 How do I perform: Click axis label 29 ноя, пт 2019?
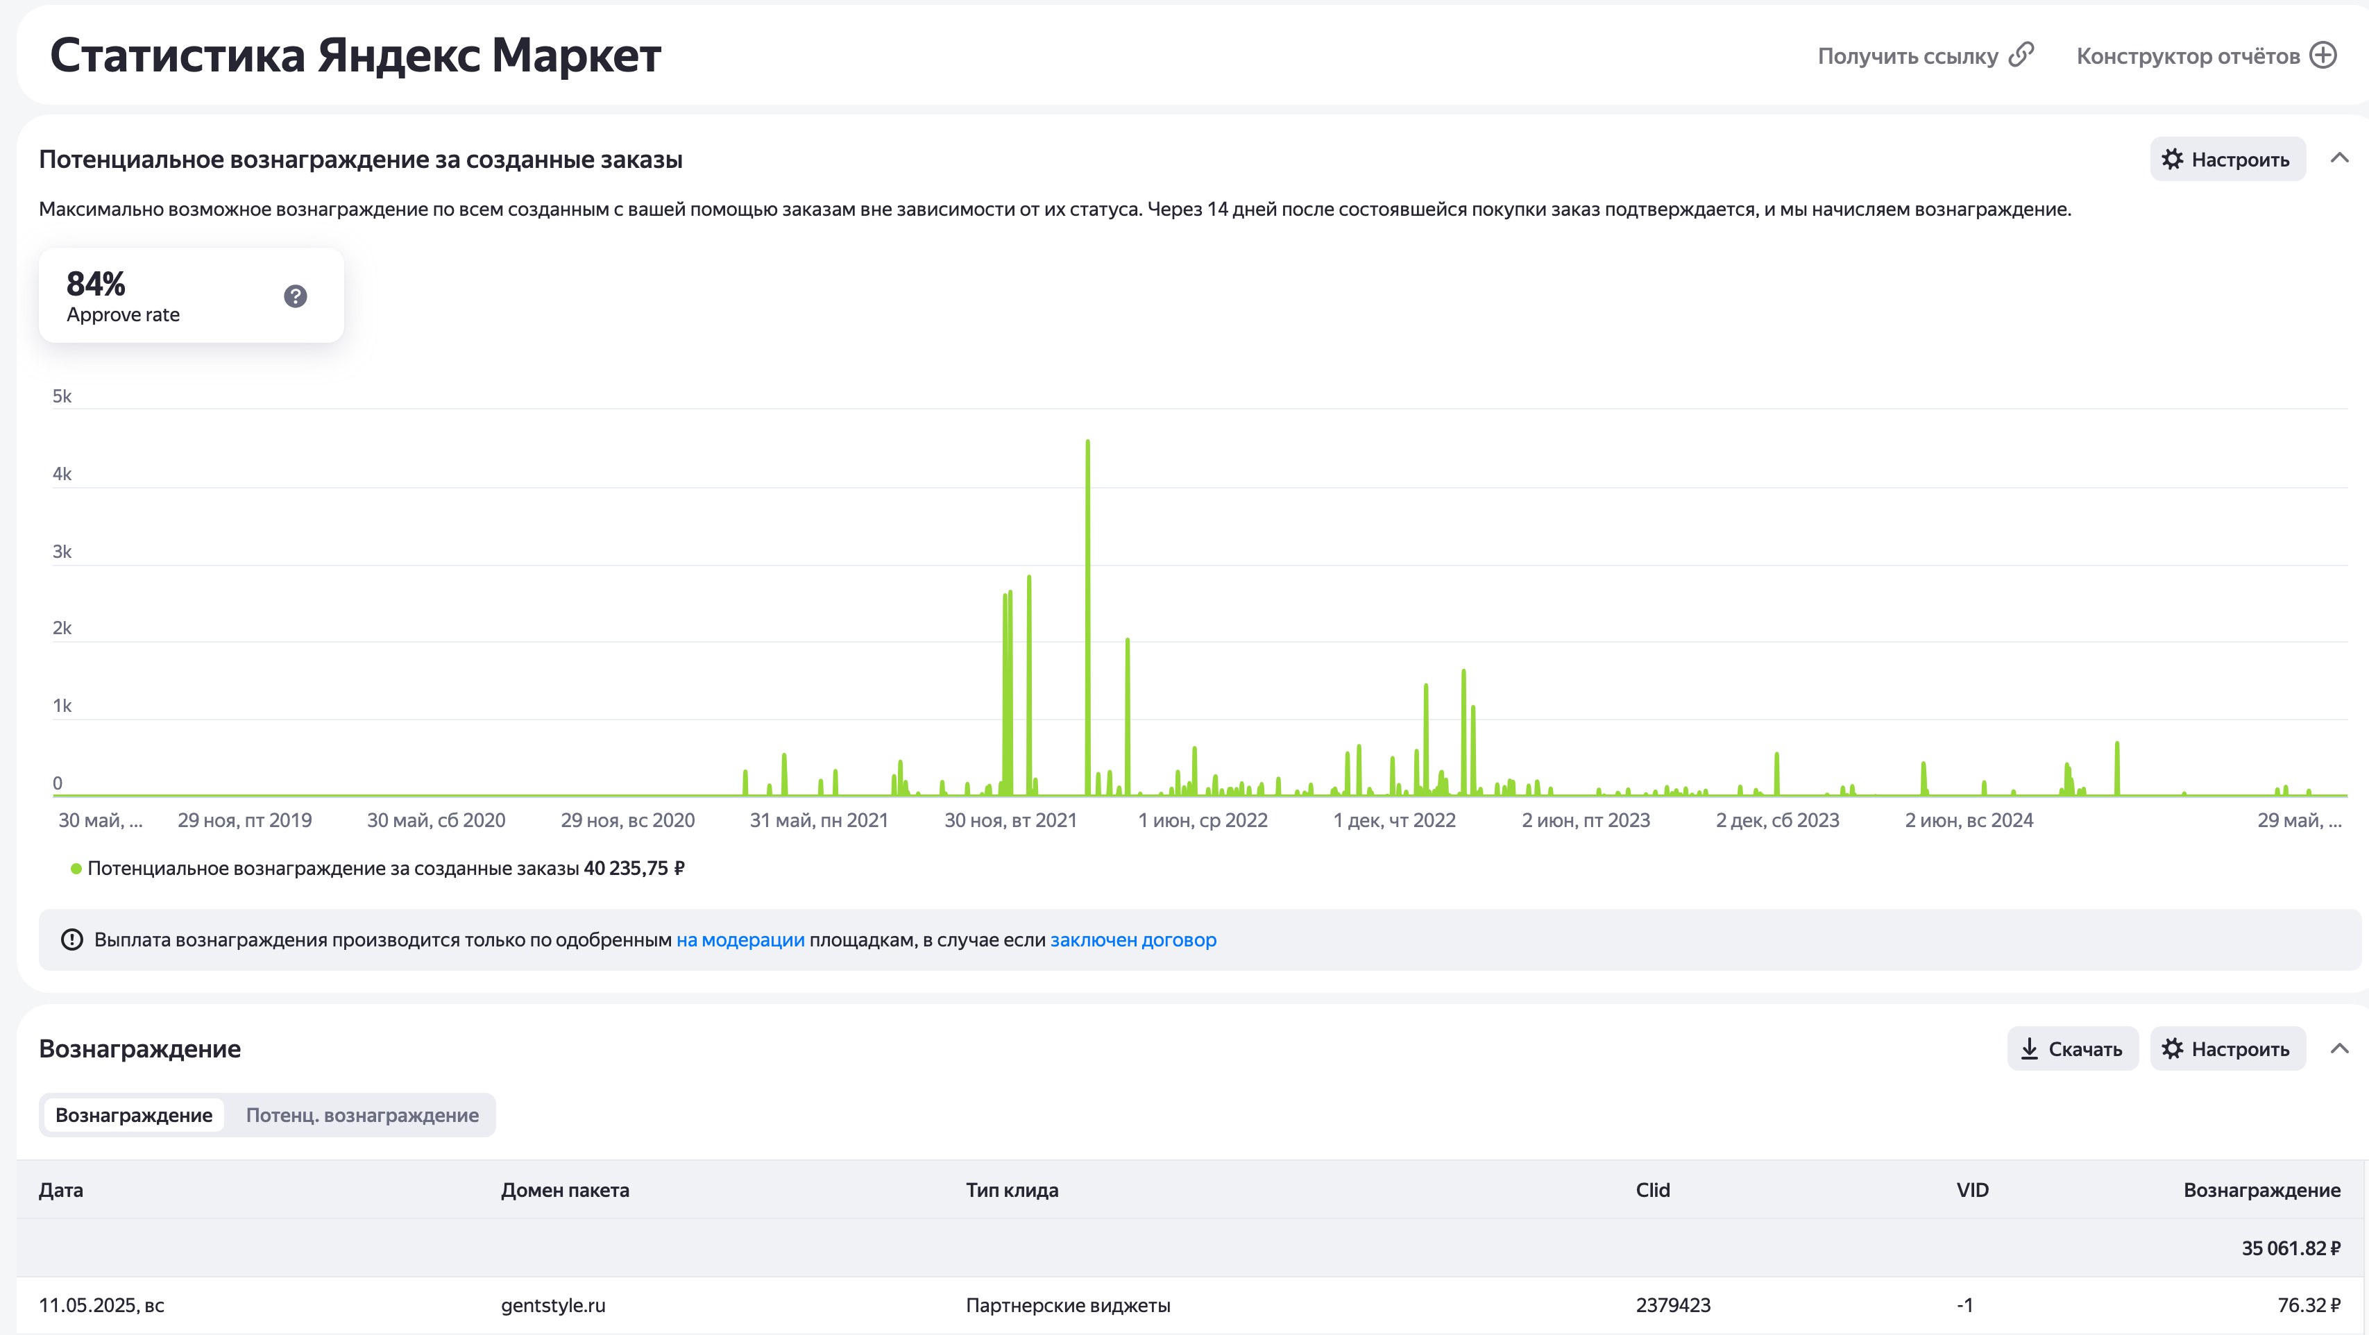[245, 820]
